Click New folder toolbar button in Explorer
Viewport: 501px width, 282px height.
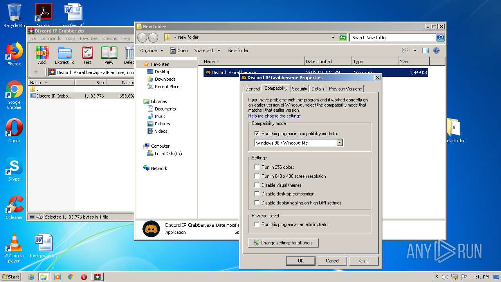(238, 51)
